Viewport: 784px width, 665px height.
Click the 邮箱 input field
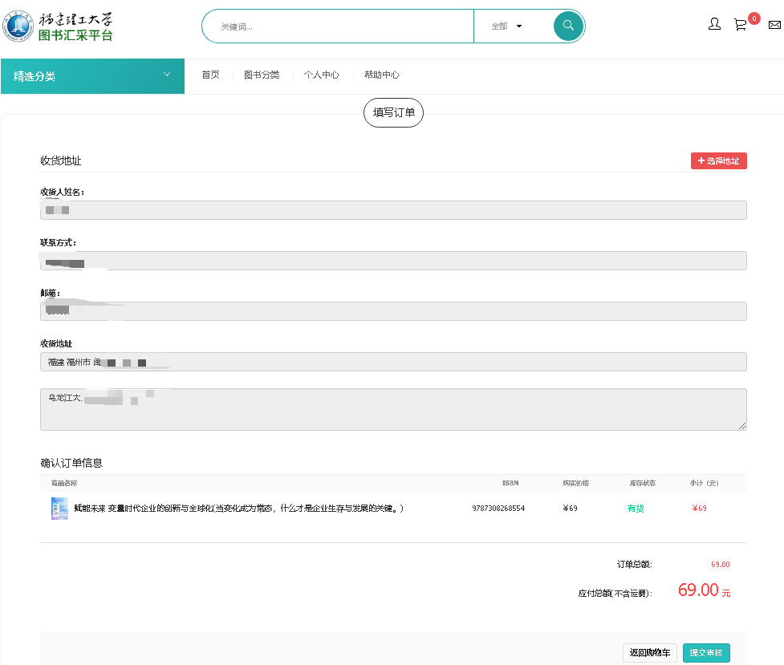tap(393, 311)
